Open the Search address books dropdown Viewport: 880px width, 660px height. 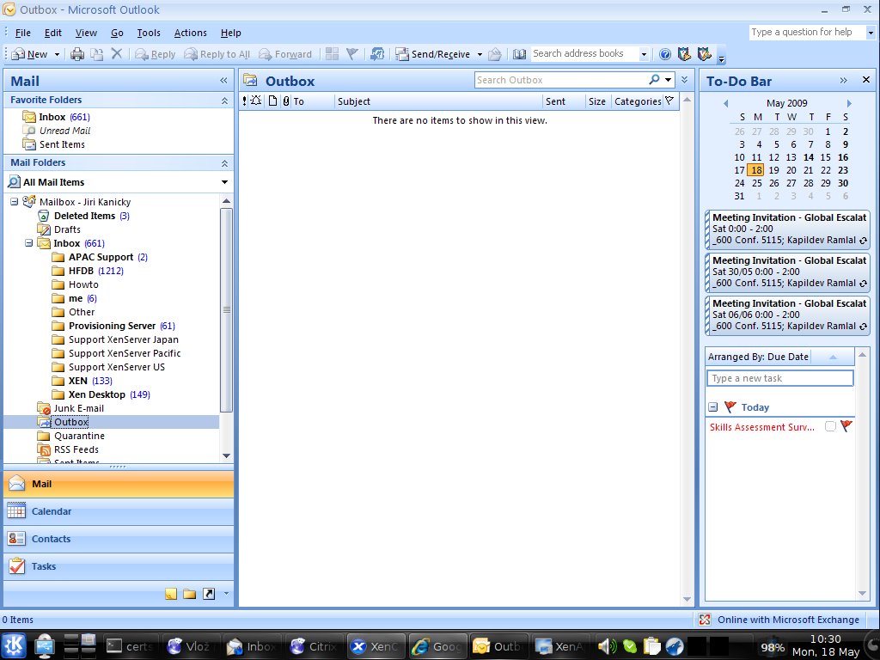[644, 54]
